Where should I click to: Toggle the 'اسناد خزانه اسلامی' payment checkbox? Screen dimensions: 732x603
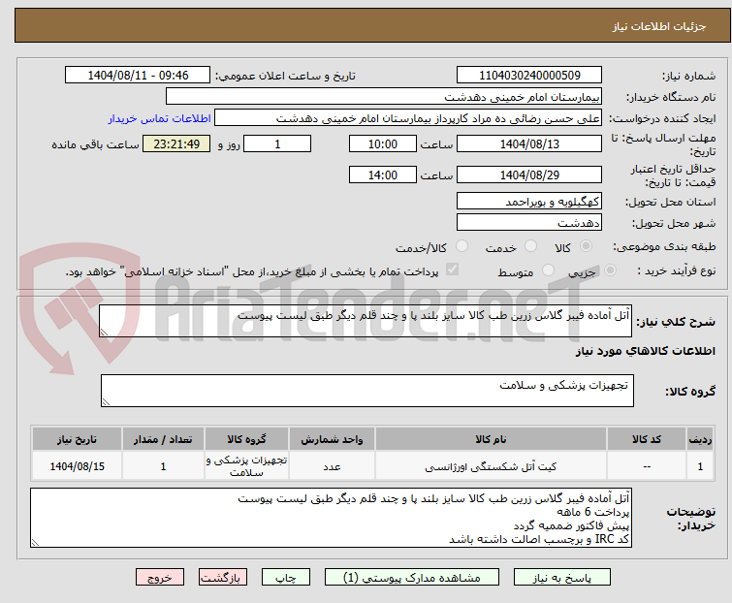click(452, 270)
